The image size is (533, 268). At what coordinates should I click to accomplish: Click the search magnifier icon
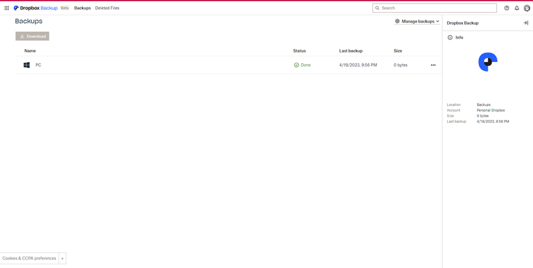377,8
